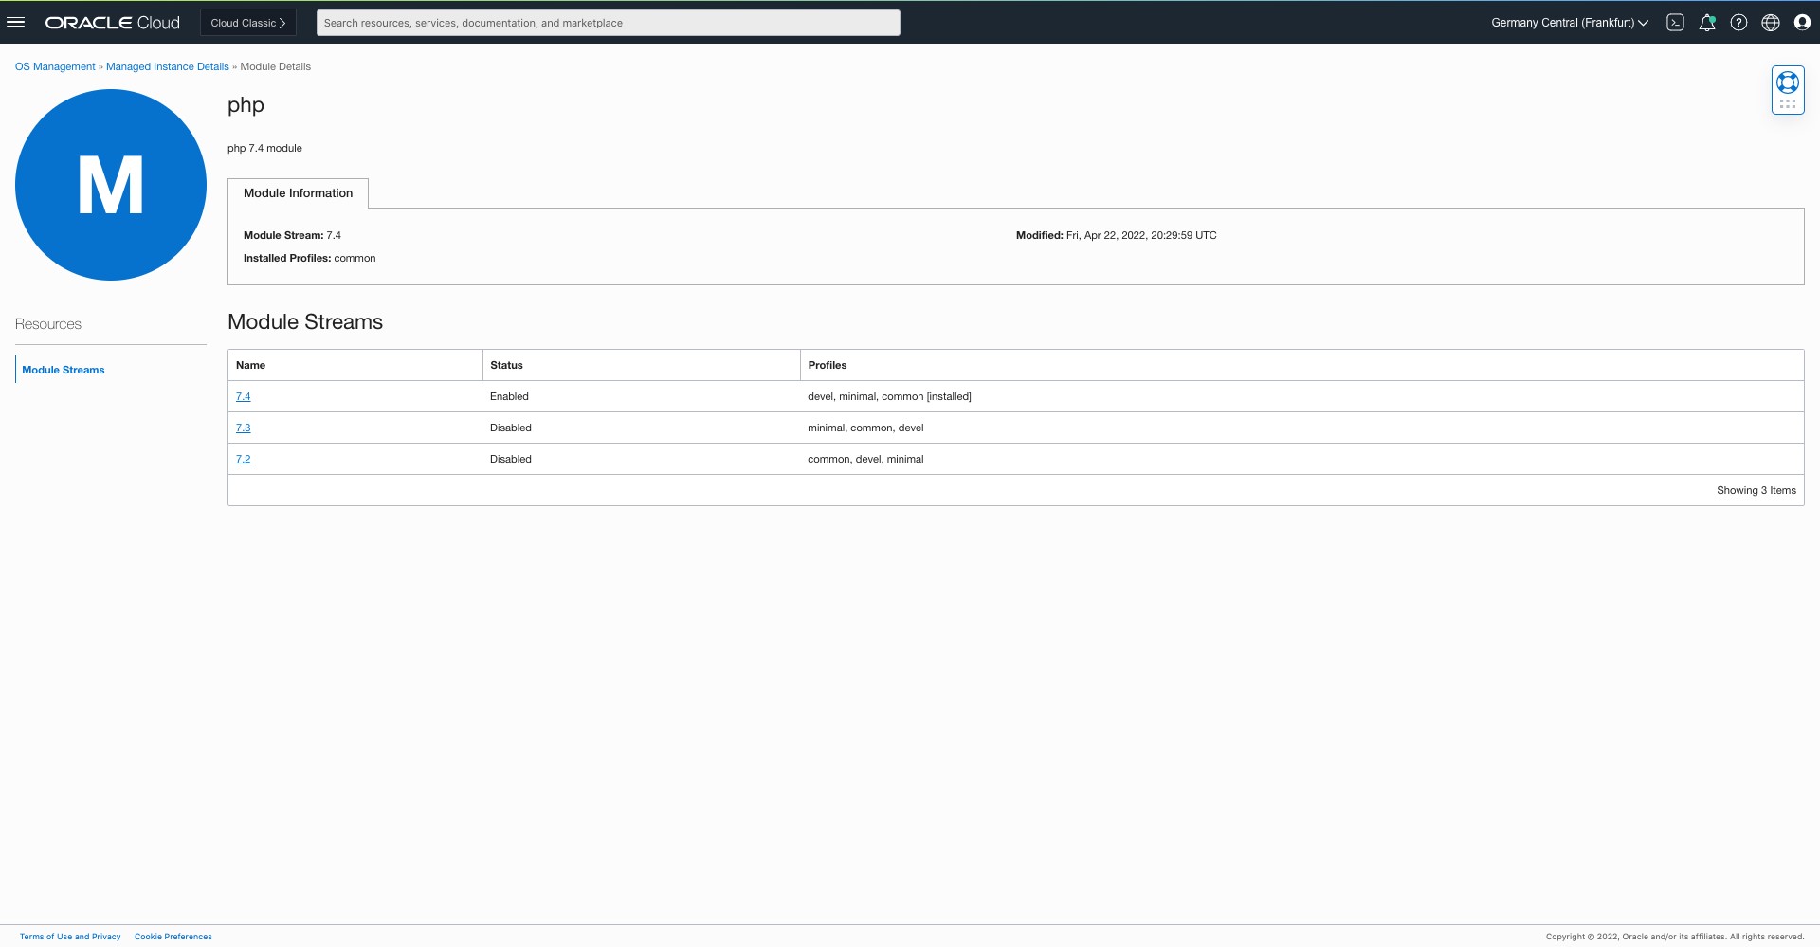This screenshot has height=947, width=1820.
Task: Open notifications via the bell icon
Action: click(1707, 22)
